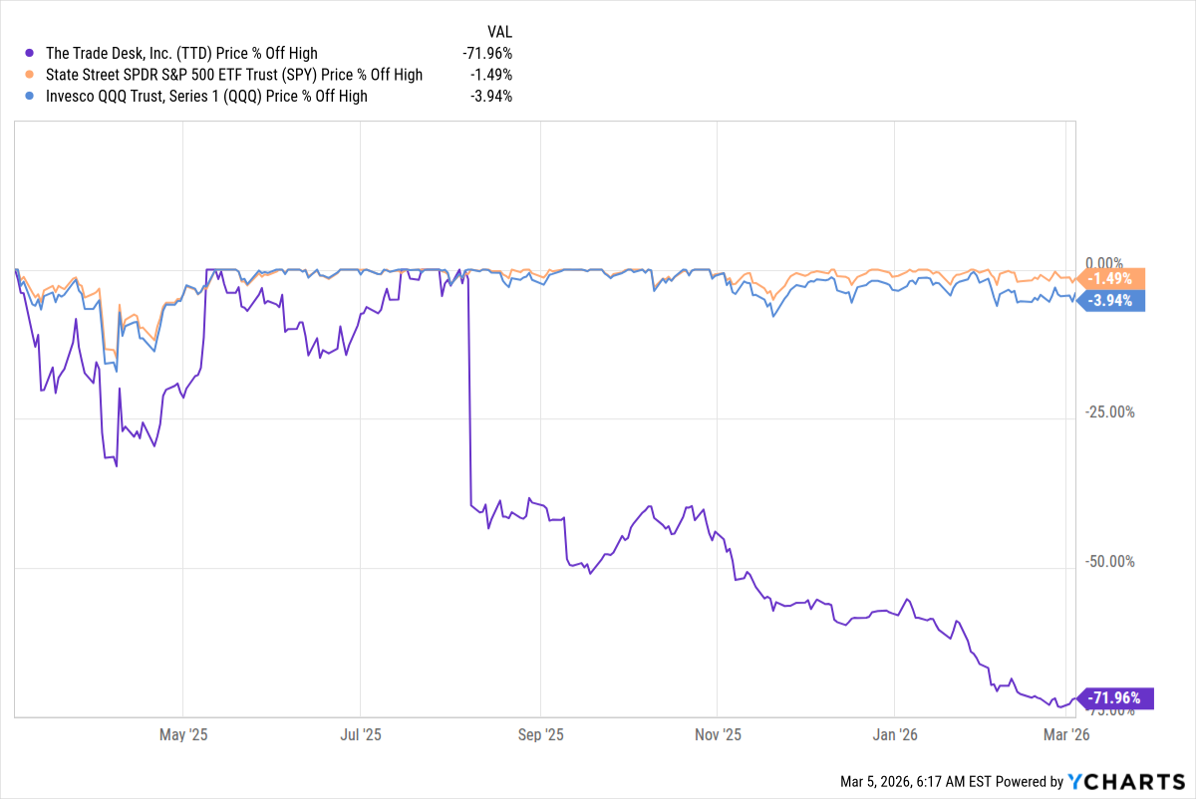
Task: Open the YCharts logo link
Action: (x=1126, y=782)
